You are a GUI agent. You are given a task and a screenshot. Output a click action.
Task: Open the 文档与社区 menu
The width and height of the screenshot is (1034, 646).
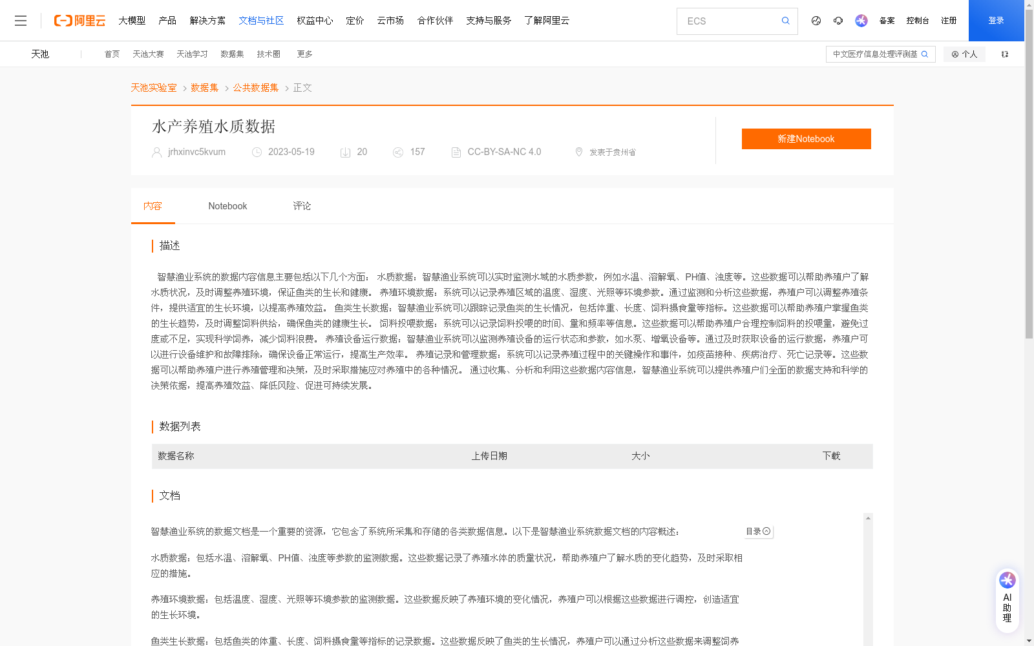[261, 21]
